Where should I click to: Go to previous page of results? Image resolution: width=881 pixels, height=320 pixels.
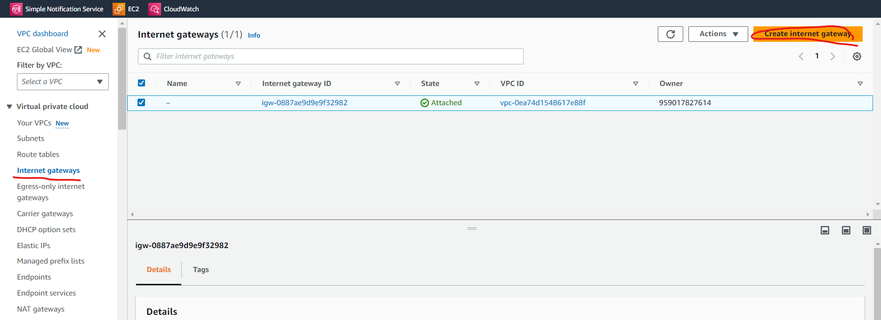coord(801,56)
